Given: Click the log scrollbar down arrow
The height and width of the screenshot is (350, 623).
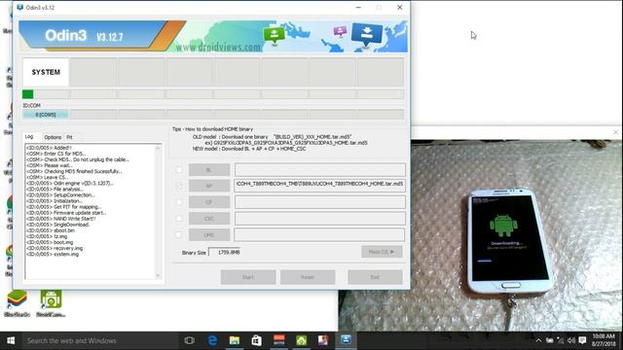Looking at the screenshot, I should click(158, 275).
